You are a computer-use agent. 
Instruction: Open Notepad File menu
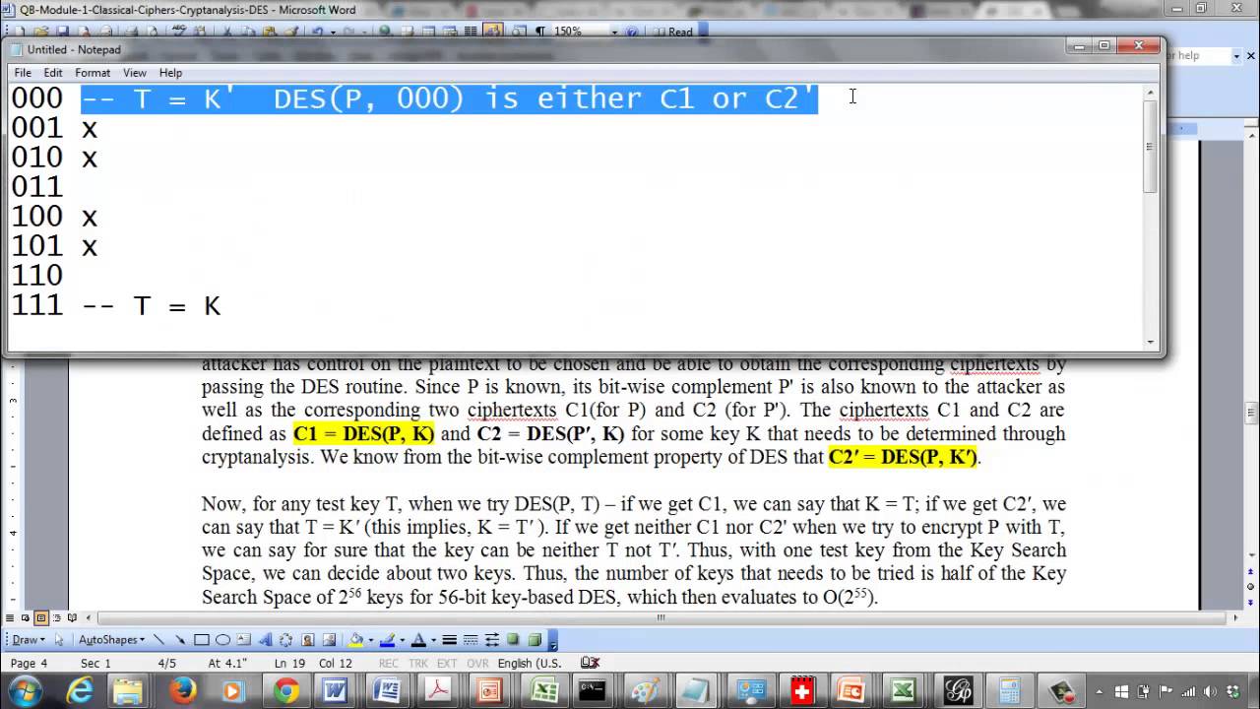click(23, 73)
